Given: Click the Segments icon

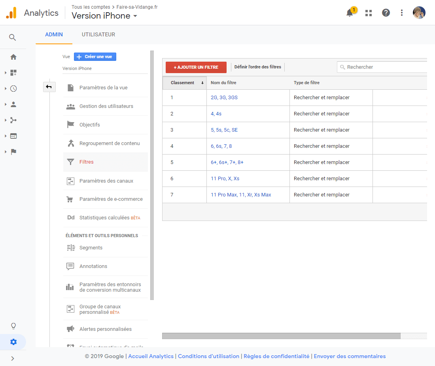Looking at the screenshot, I should tap(71, 247).
